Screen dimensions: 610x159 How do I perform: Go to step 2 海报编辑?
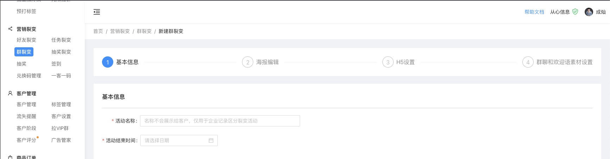pyautogui.click(x=260, y=62)
